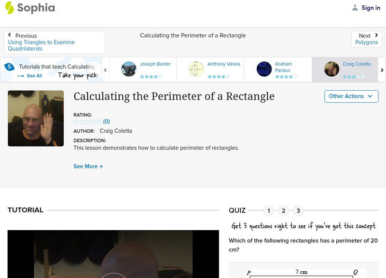Expand description with See More +
The image size is (386, 278).
(88, 167)
